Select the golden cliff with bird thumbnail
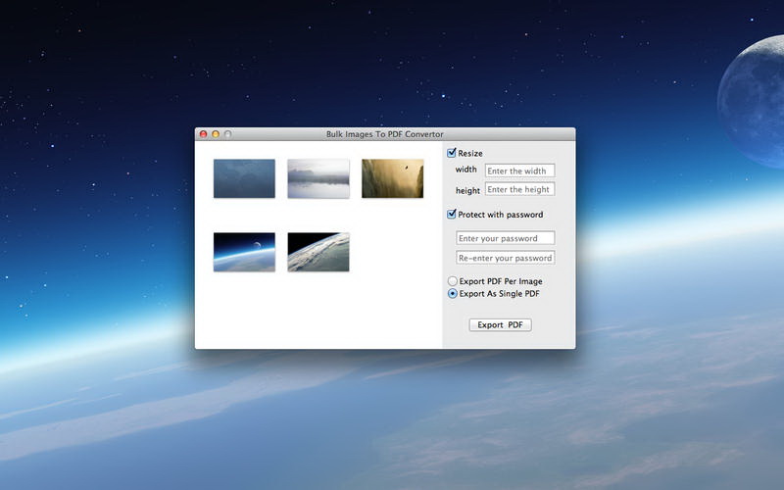Image resolution: width=784 pixels, height=490 pixels. point(392,178)
